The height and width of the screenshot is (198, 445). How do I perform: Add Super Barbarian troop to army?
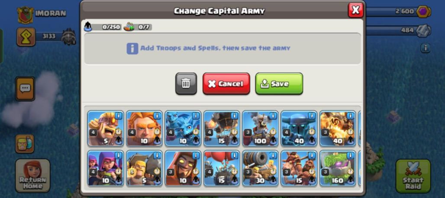[x=106, y=129]
